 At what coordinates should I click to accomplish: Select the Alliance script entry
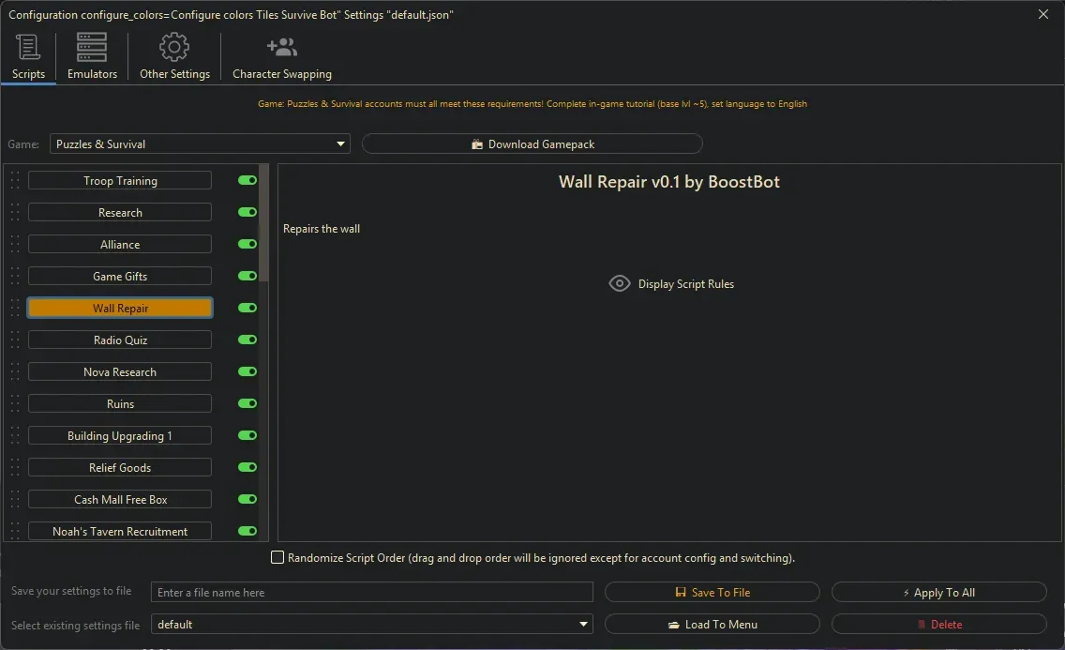coord(120,245)
